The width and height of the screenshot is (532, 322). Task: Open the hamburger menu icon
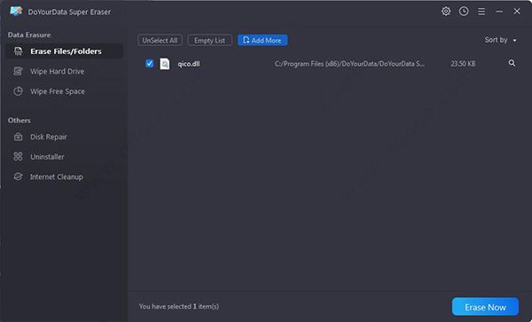tap(481, 12)
